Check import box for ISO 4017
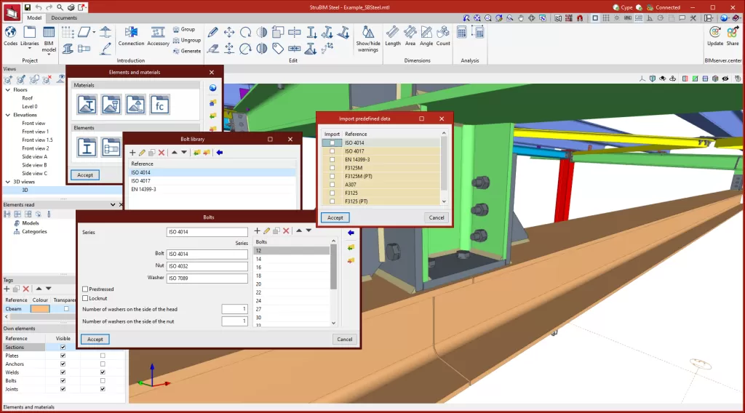The height and width of the screenshot is (413, 745). pos(332,151)
